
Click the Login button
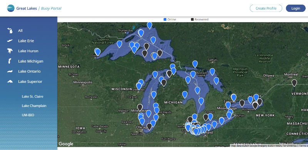(296, 8)
